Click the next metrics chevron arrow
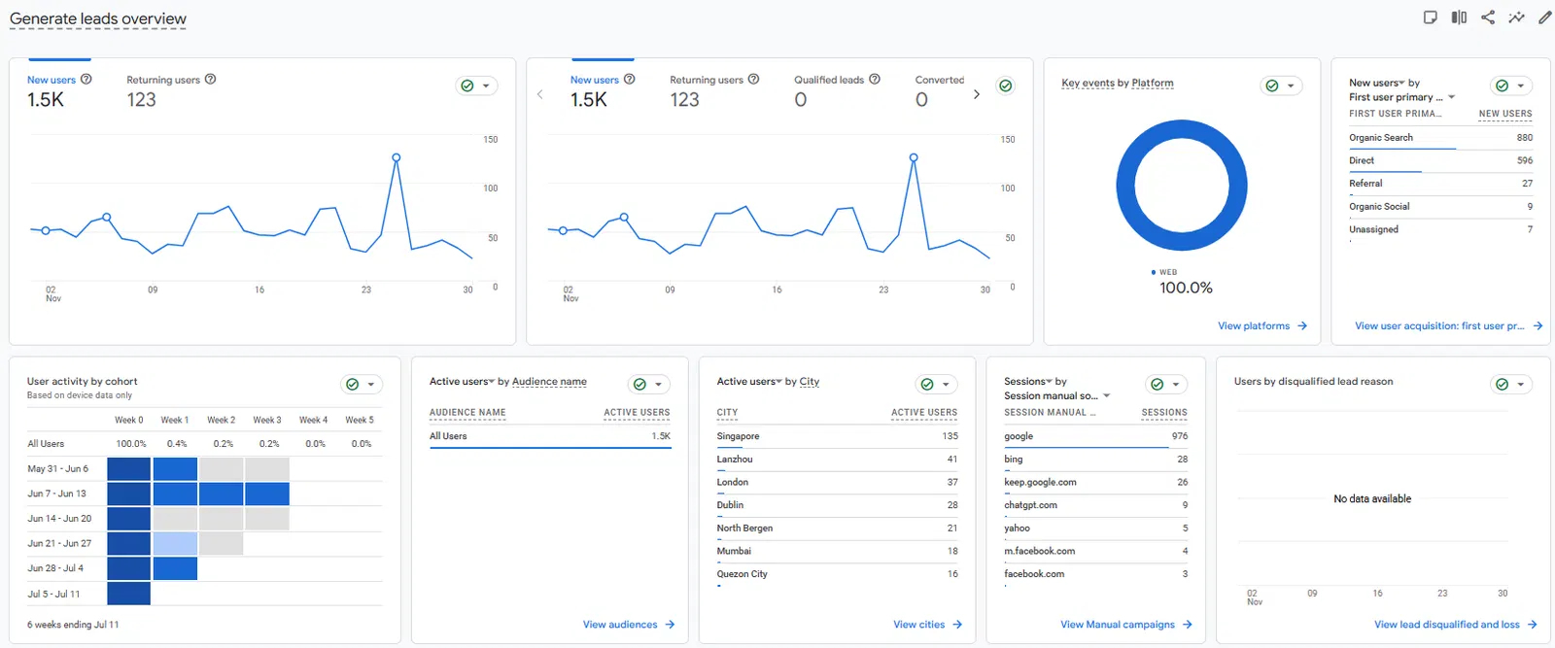1555x648 pixels. [x=977, y=94]
